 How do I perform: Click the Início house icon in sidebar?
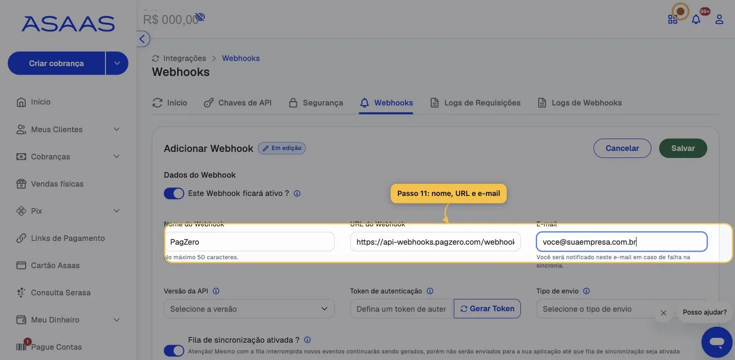[x=21, y=102]
